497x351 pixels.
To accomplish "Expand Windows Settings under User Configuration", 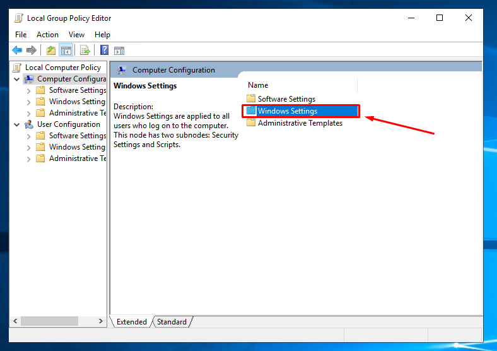I will pos(29,148).
